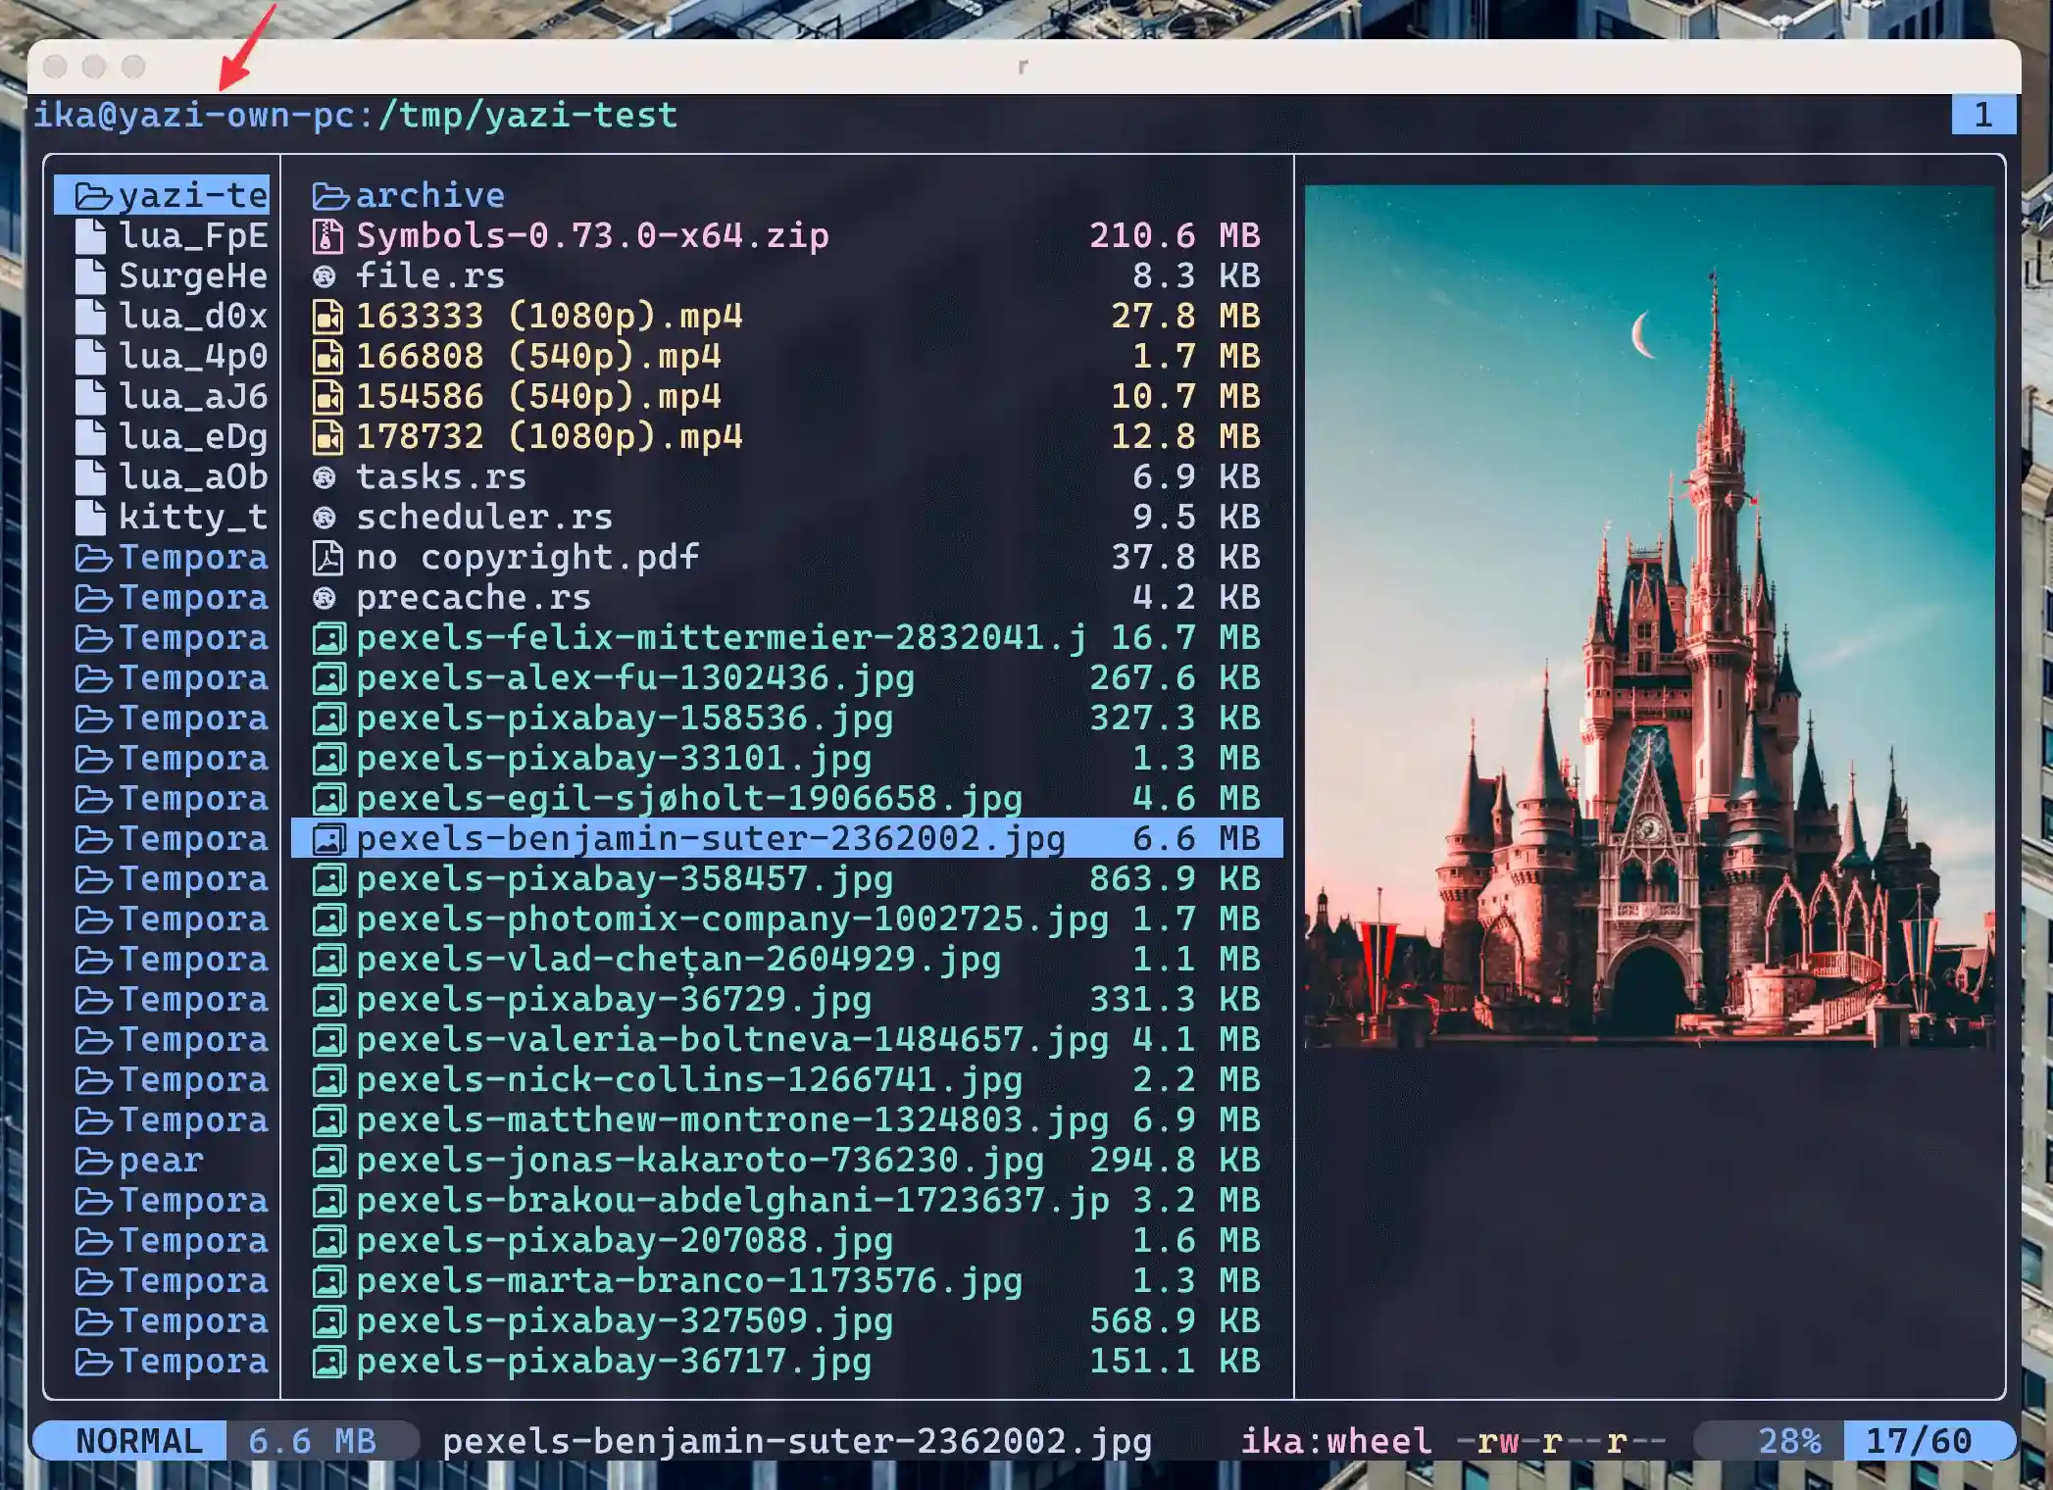Click the Rust icon beside scheduler.rs
2053x1490 pixels.
325,518
